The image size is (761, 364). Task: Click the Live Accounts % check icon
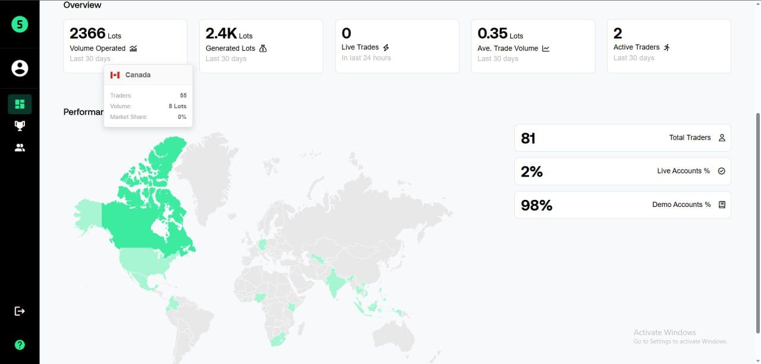click(722, 171)
